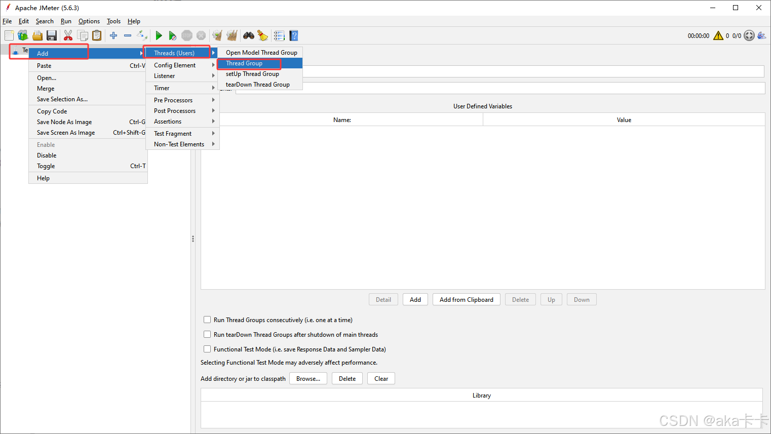Choose tearDown Thread Group
The image size is (771, 434).
pos(260,85)
